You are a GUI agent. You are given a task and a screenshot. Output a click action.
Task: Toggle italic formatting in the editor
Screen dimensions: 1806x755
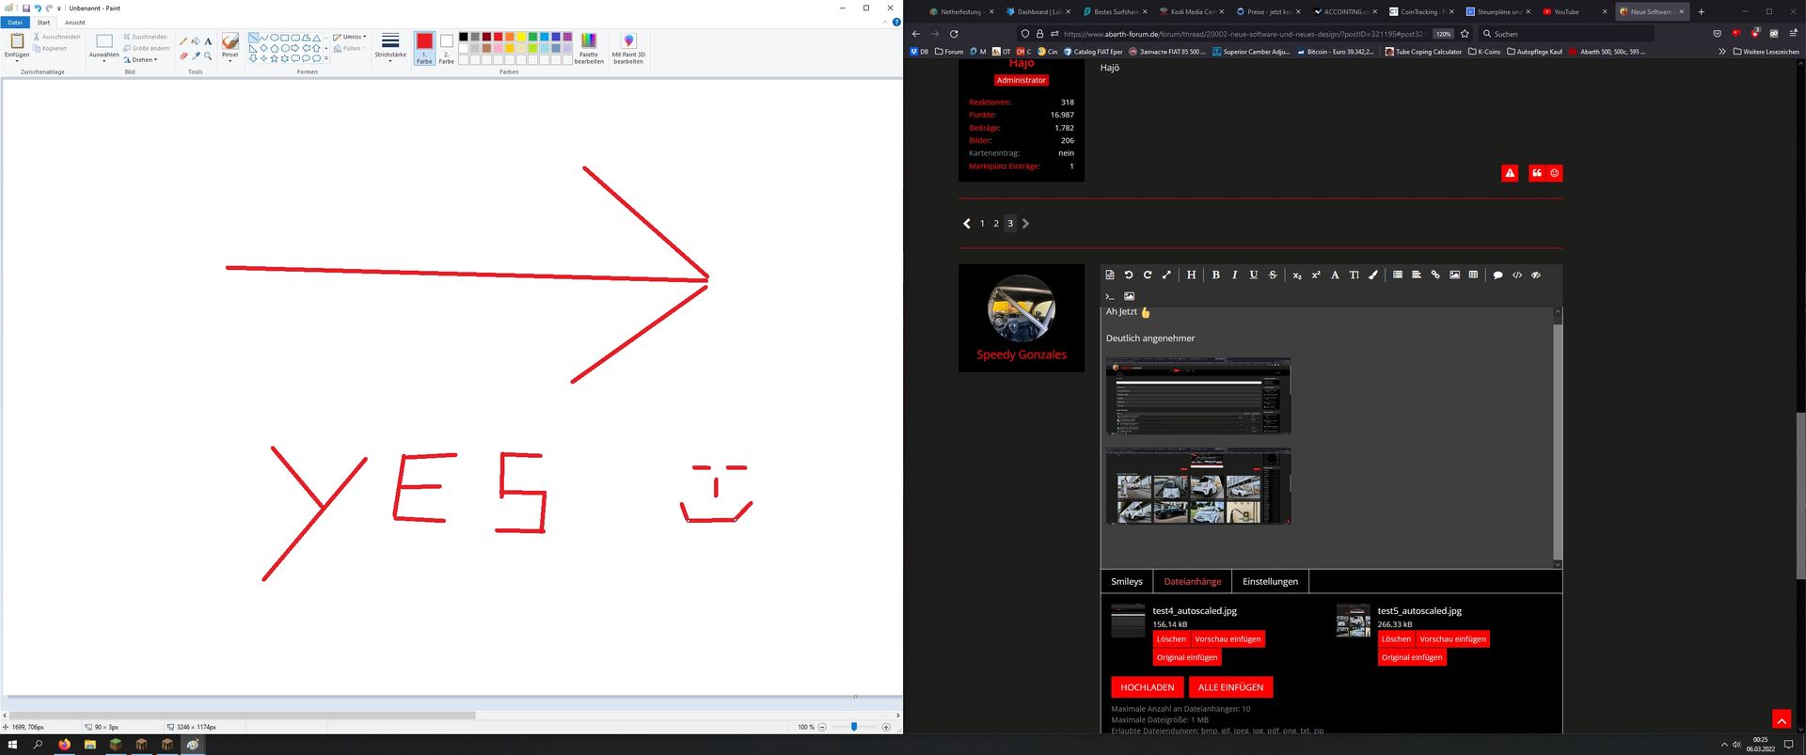pyautogui.click(x=1234, y=275)
